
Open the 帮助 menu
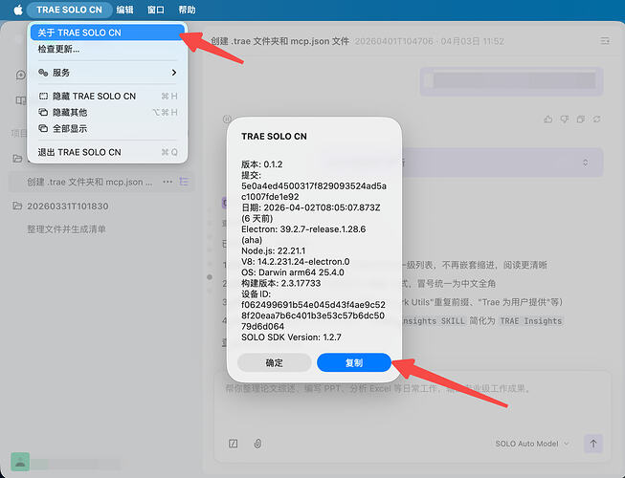(x=187, y=10)
